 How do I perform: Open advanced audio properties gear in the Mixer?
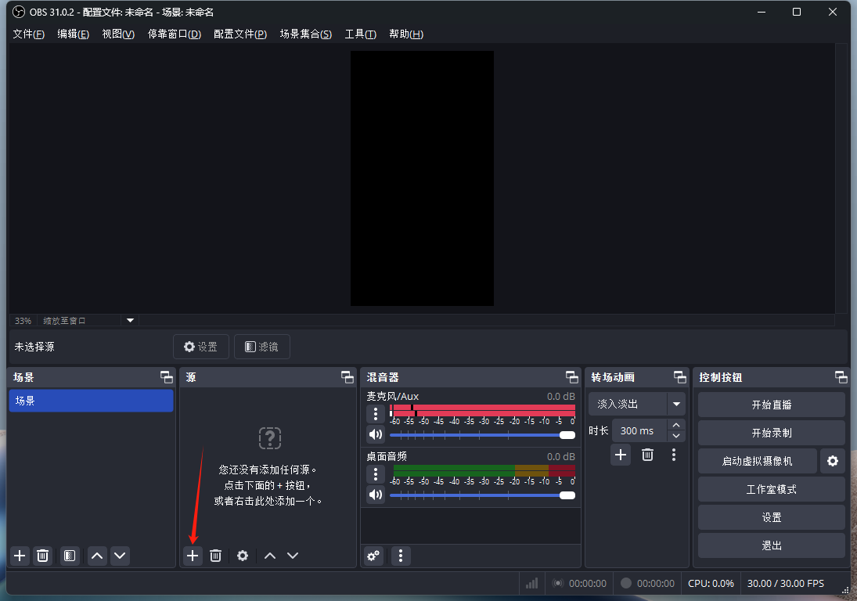click(373, 556)
